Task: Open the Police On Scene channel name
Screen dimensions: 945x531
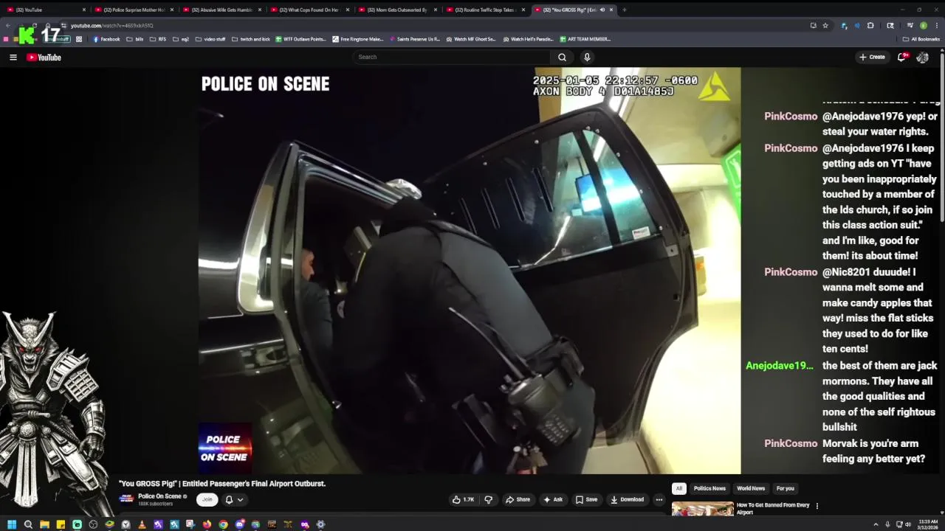Action: [x=159, y=496]
